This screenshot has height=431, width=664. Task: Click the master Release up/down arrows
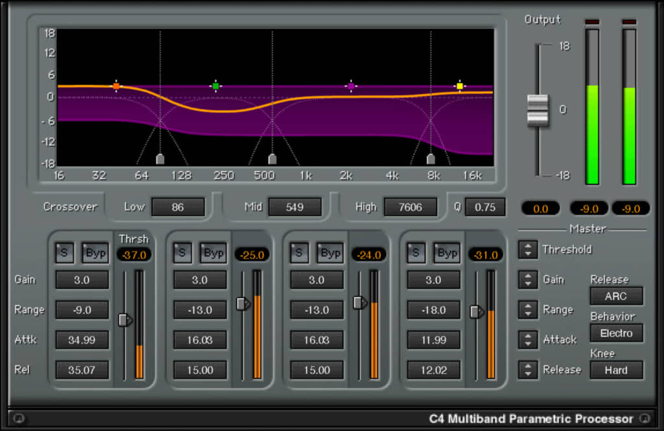(529, 370)
